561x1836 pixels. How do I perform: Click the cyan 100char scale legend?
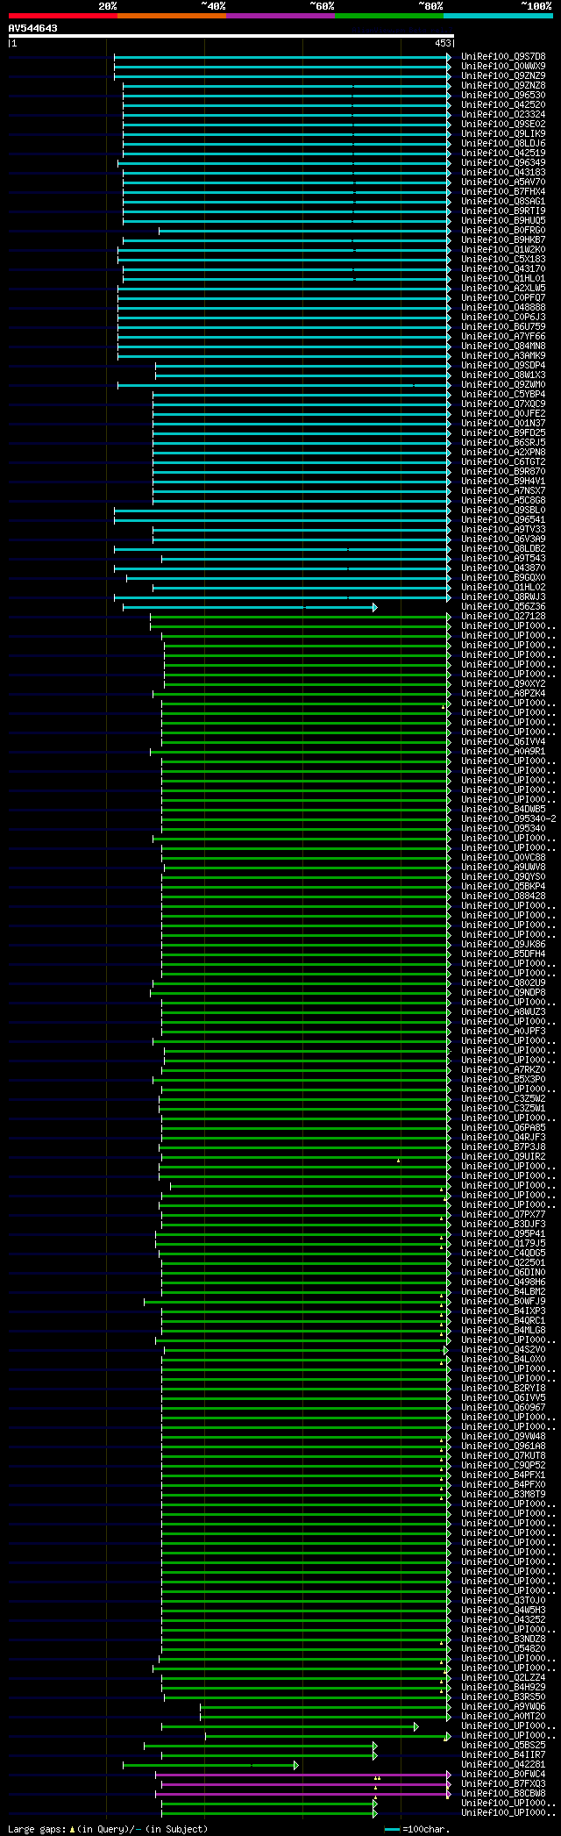(x=417, y=1829)
